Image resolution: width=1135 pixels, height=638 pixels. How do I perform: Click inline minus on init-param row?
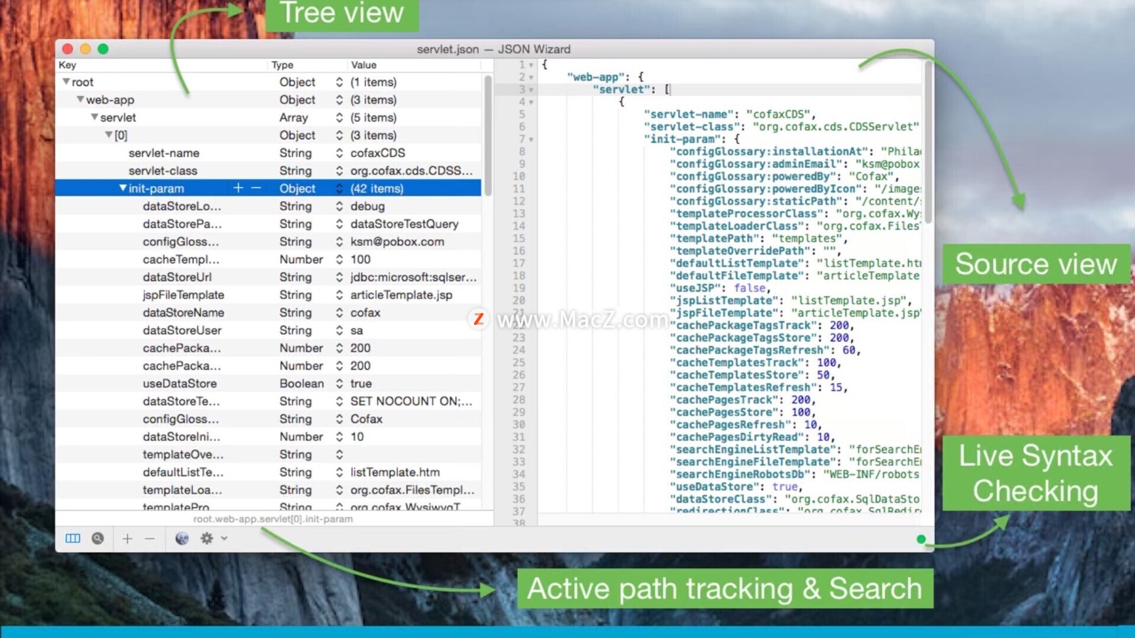point(256,188)
